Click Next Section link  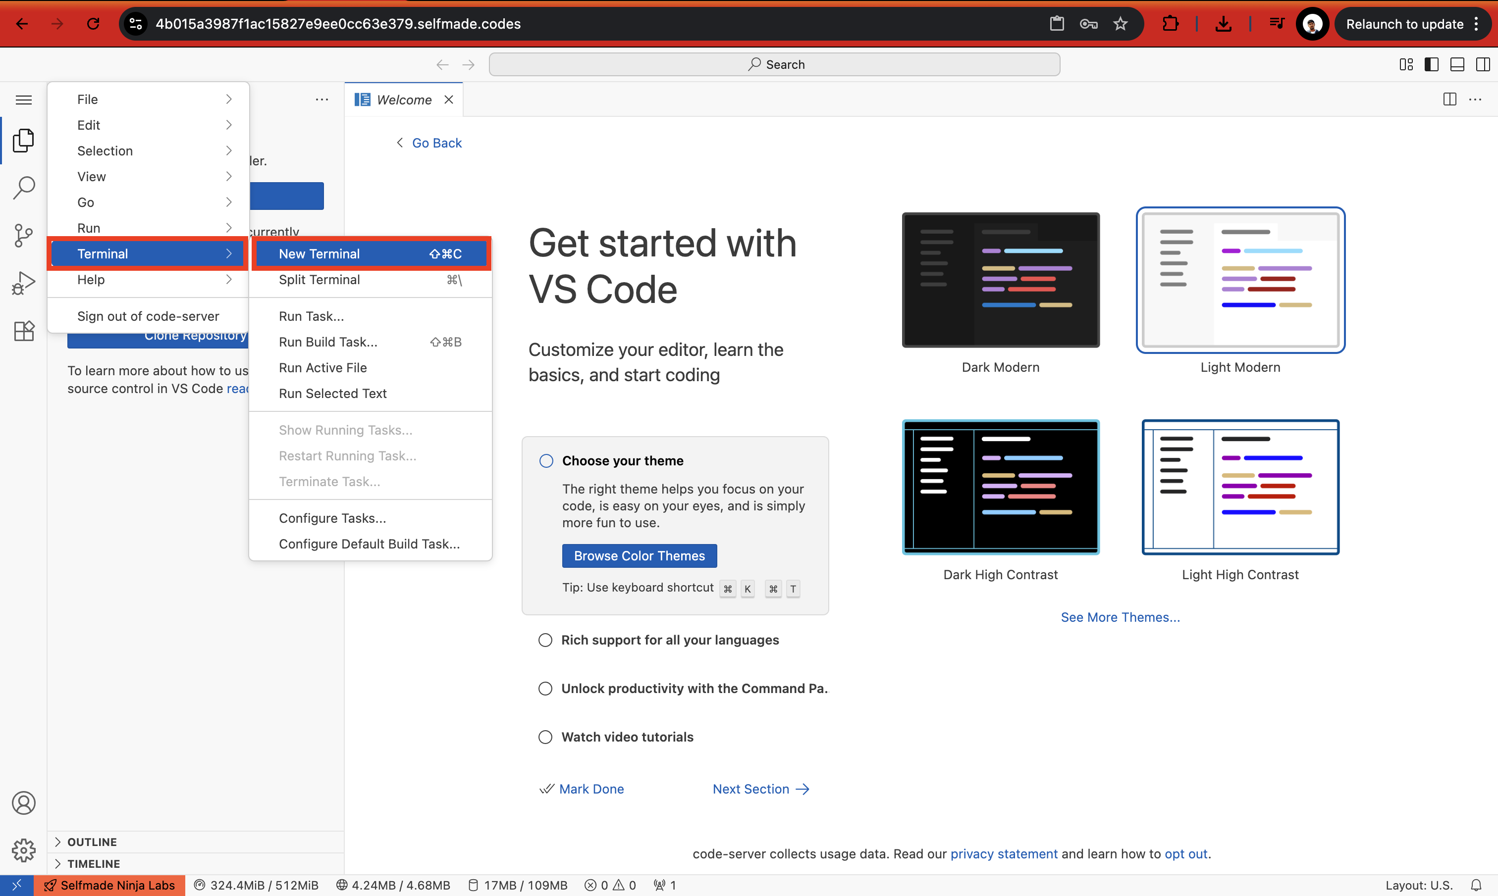click(x=761, y=789)
